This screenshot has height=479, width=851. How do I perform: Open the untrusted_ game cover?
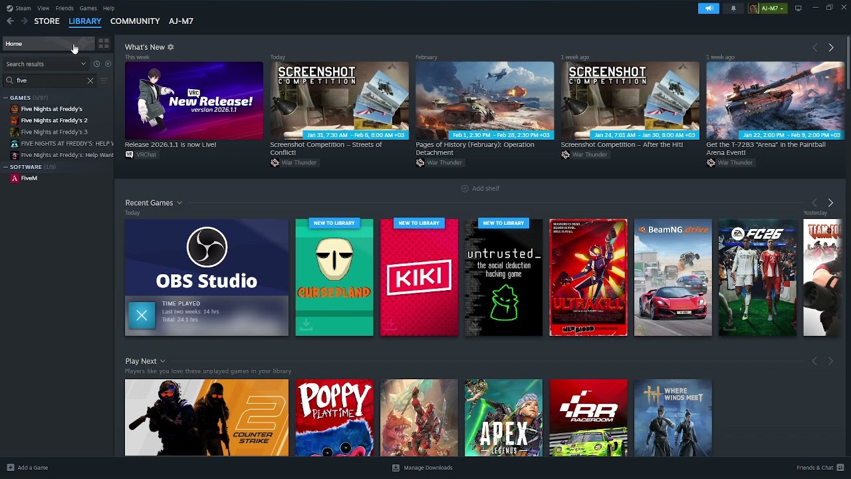[503, 277]
